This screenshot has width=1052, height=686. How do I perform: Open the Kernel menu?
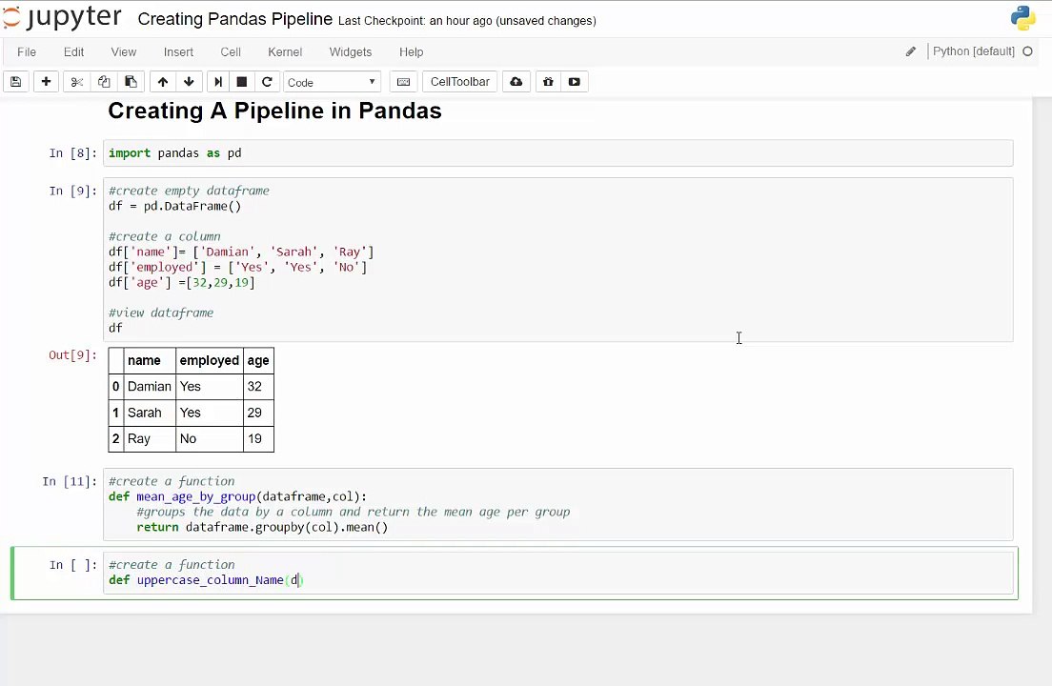(x=285, y=51)
